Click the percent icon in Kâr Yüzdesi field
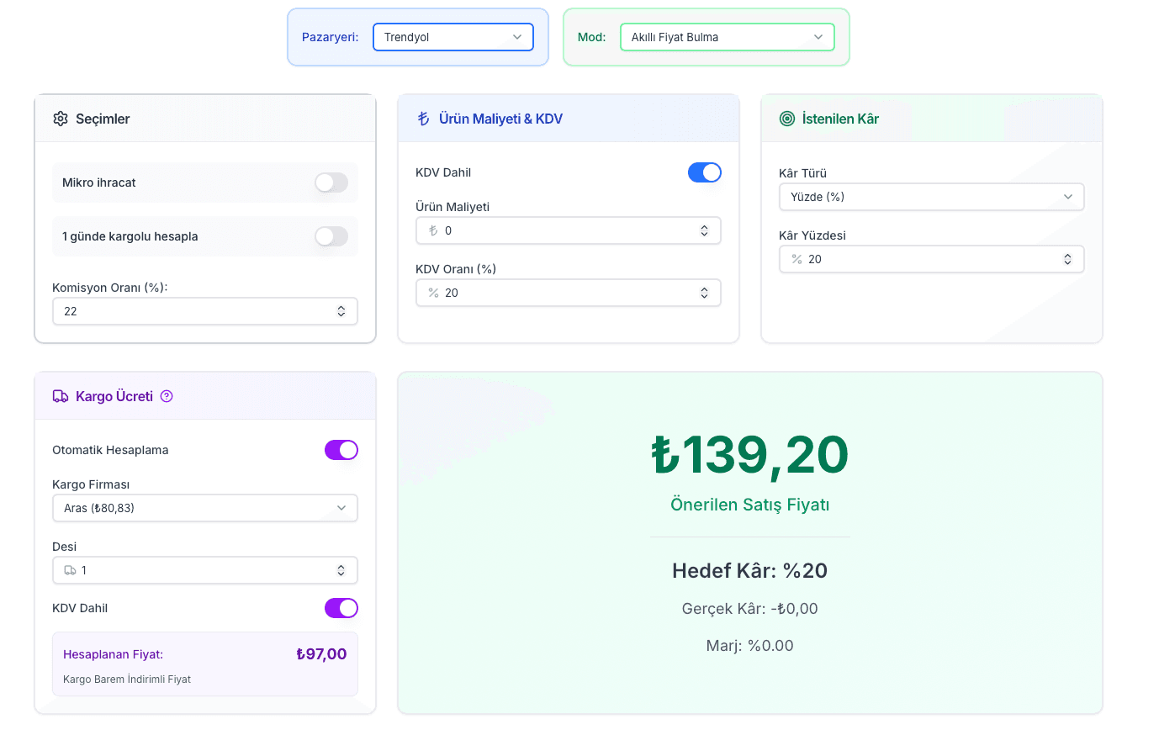The image size is (1159, 751). 796,259
